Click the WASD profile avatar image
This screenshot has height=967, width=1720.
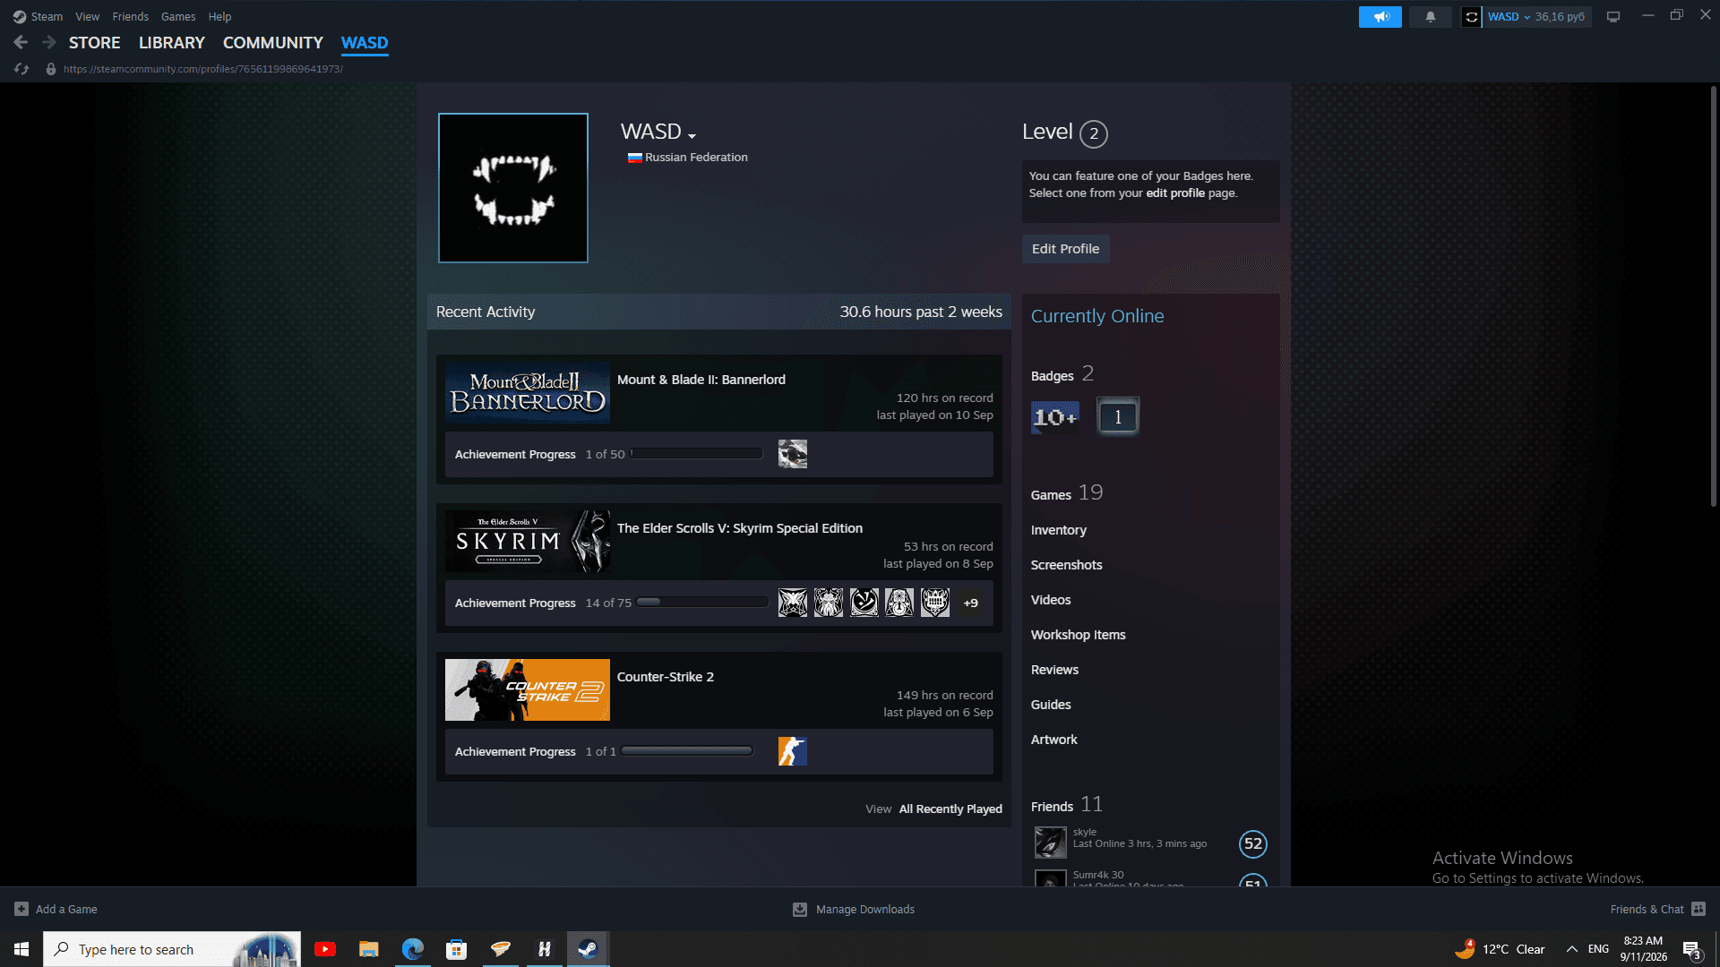tap(513, 188)
